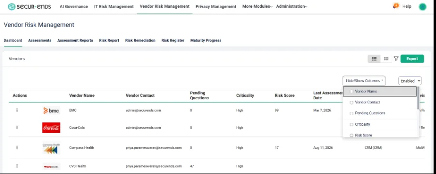Toggle the Risk Score column checkbox
This screenshot has height=174, width=436.
point(352,135)
